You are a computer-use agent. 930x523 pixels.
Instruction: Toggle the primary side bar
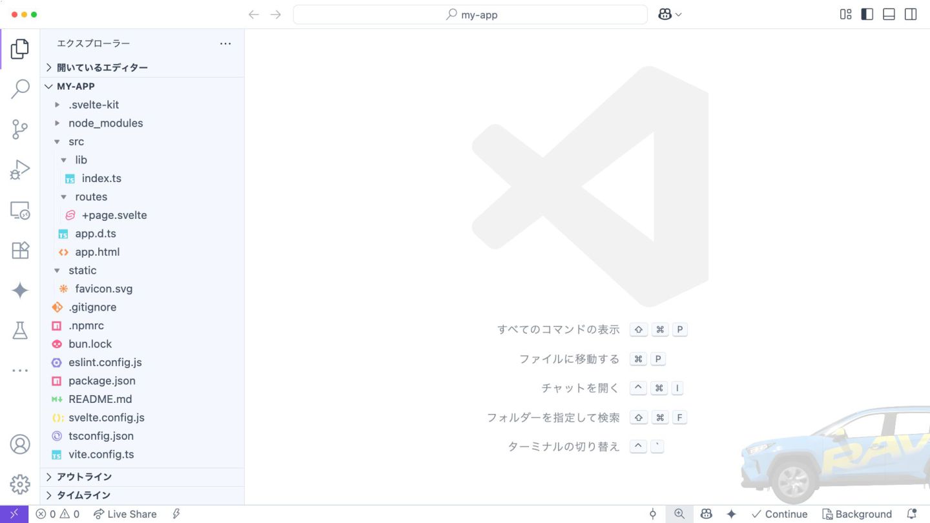click(867, 14)
